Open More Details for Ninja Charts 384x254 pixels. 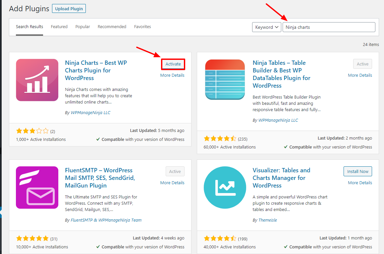coord(172,75)
